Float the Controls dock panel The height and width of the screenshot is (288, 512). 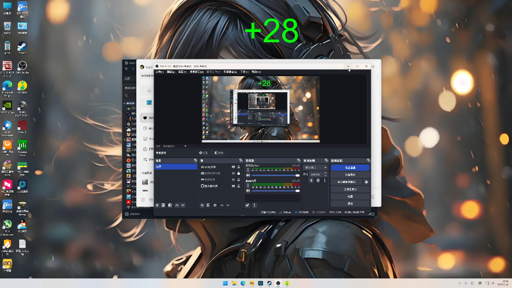coord(368,161)
